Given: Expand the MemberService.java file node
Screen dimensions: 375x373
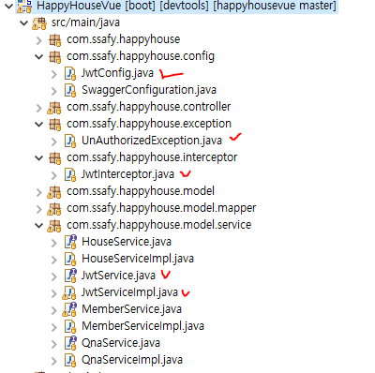Looking at the screenshot, I should point(54,310).
